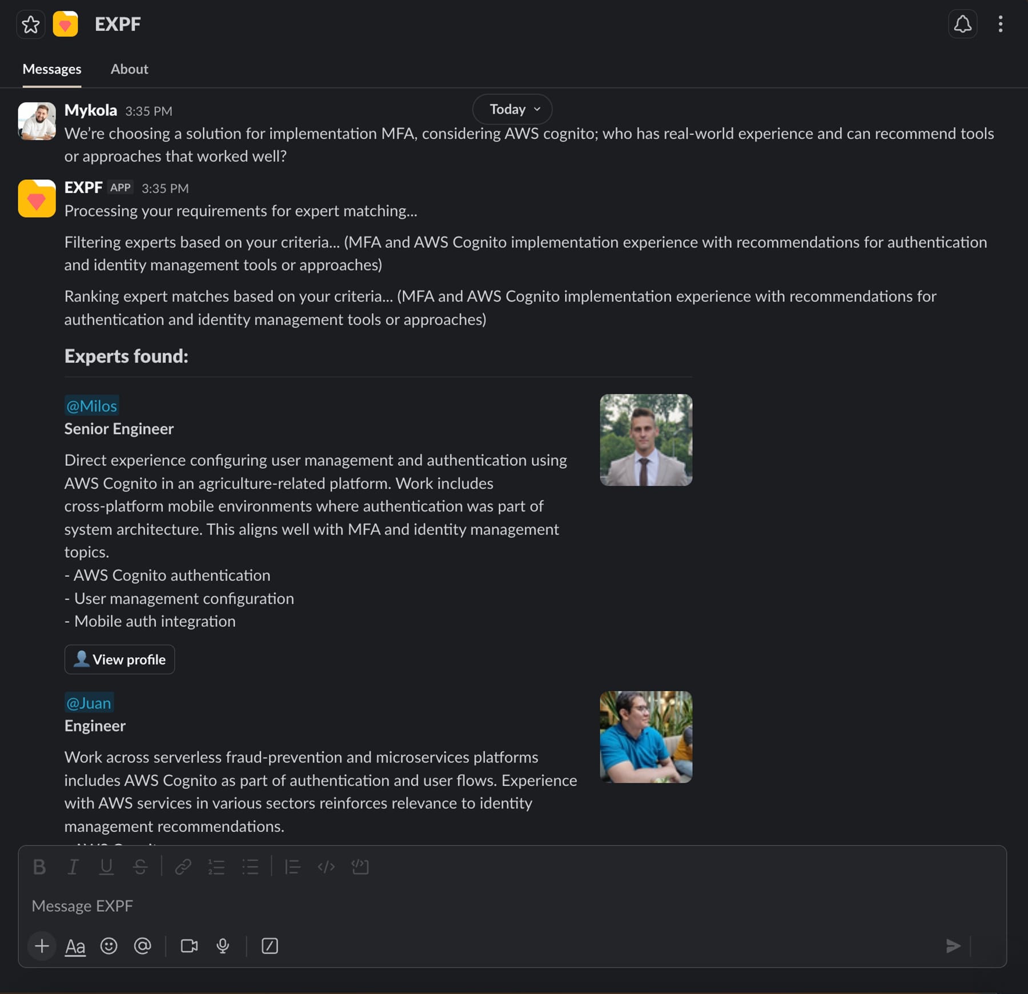This screenshot has width=1028, height=994.
Task: Click View profile for Milos
Action: (119, 659)
